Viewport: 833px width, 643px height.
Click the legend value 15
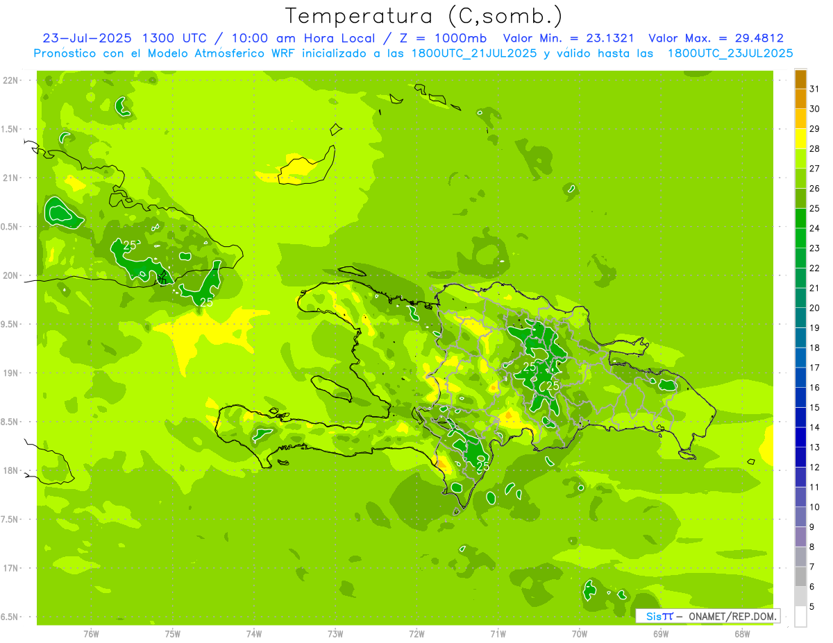(814, 407)
